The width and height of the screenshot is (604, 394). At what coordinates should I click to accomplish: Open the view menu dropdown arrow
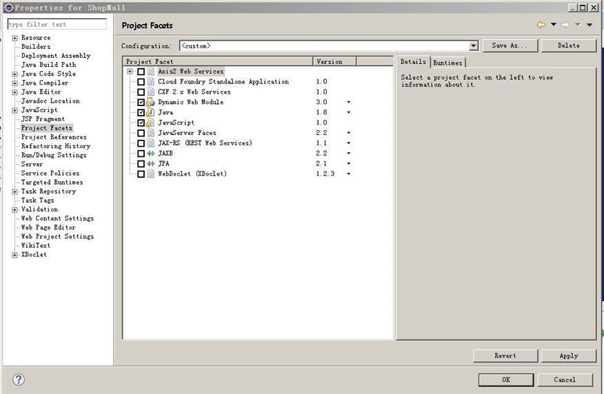tap(590, 25)
